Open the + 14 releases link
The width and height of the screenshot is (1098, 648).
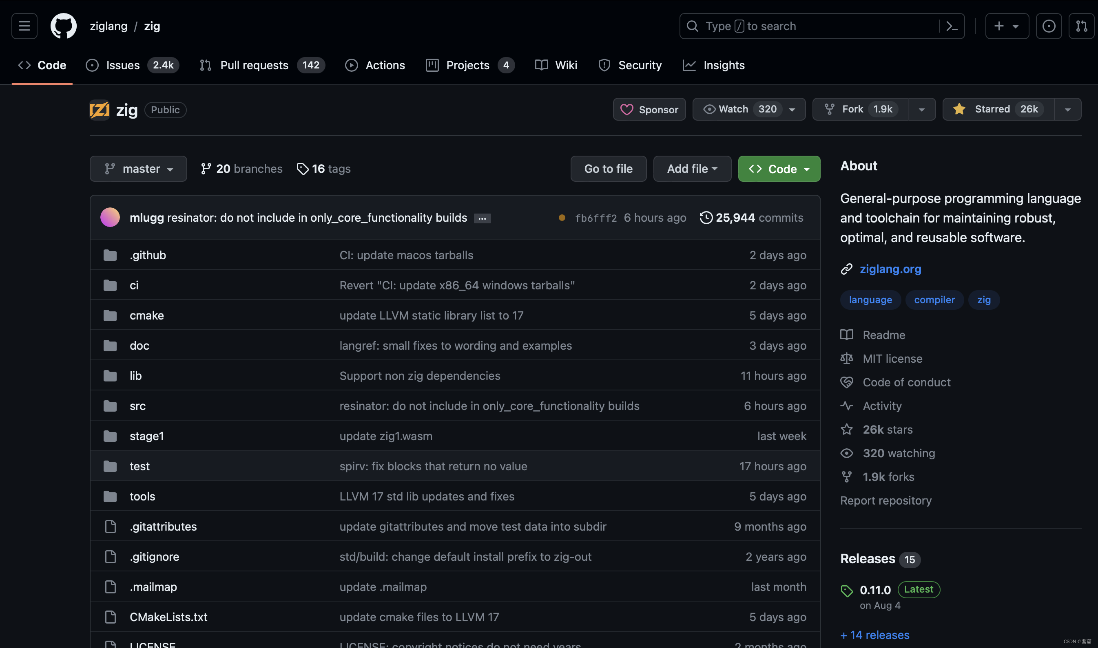tap(875, 635)
